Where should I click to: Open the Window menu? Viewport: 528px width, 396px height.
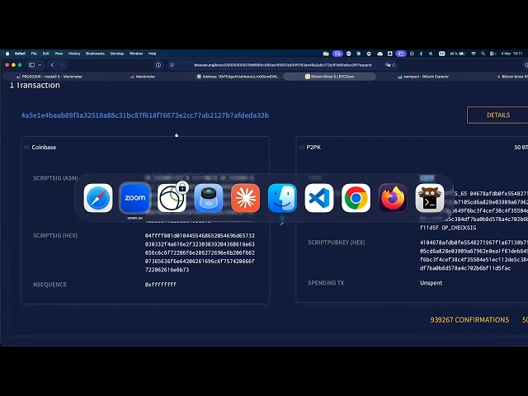tap(136, 54)
